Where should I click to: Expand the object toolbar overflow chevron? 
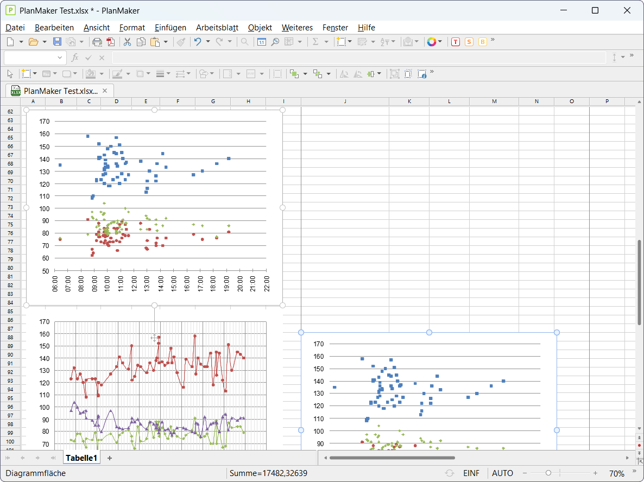(432, 72)
